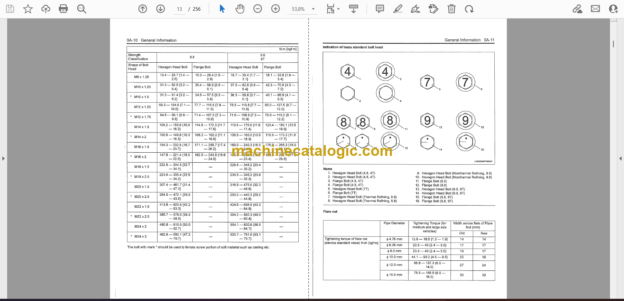Screen dimensions: 624x301
Task: Click 'Hexagon Head Bolt (7T)' item 5
Action: pos(350,189)
